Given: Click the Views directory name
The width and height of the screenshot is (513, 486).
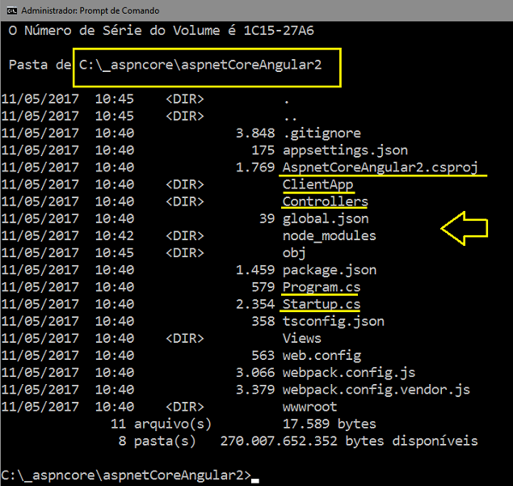Looking at the screenshot, I should (301, 338).
